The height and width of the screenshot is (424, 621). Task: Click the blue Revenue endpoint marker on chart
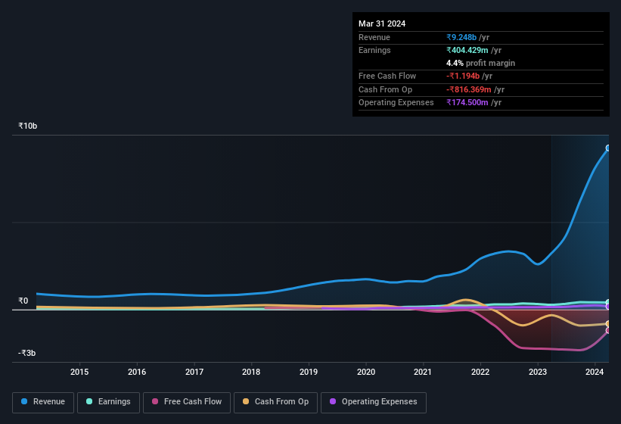point(608,148)
